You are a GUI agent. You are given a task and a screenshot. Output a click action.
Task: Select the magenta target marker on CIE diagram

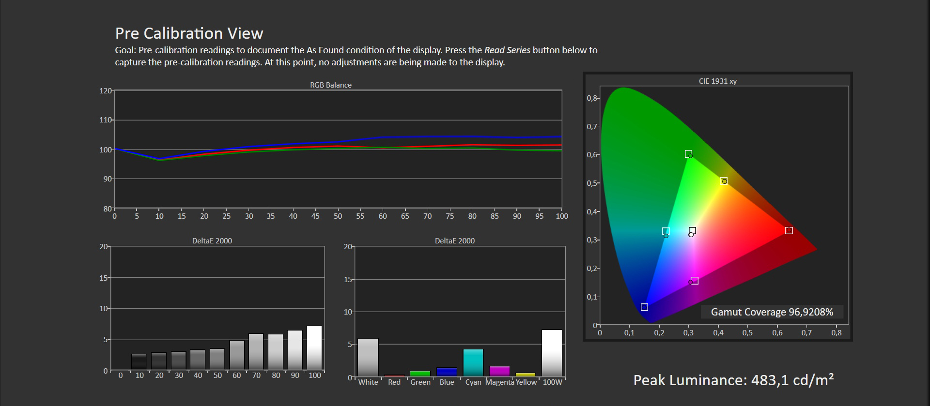coord(695,281)
